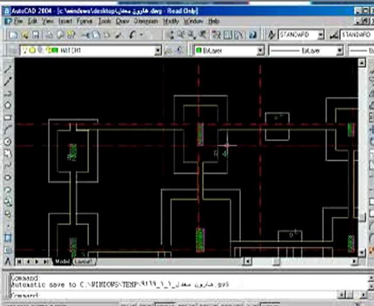Select the Spline tool
This screenshot has width=374, height=306.
[x=8, y=165]
